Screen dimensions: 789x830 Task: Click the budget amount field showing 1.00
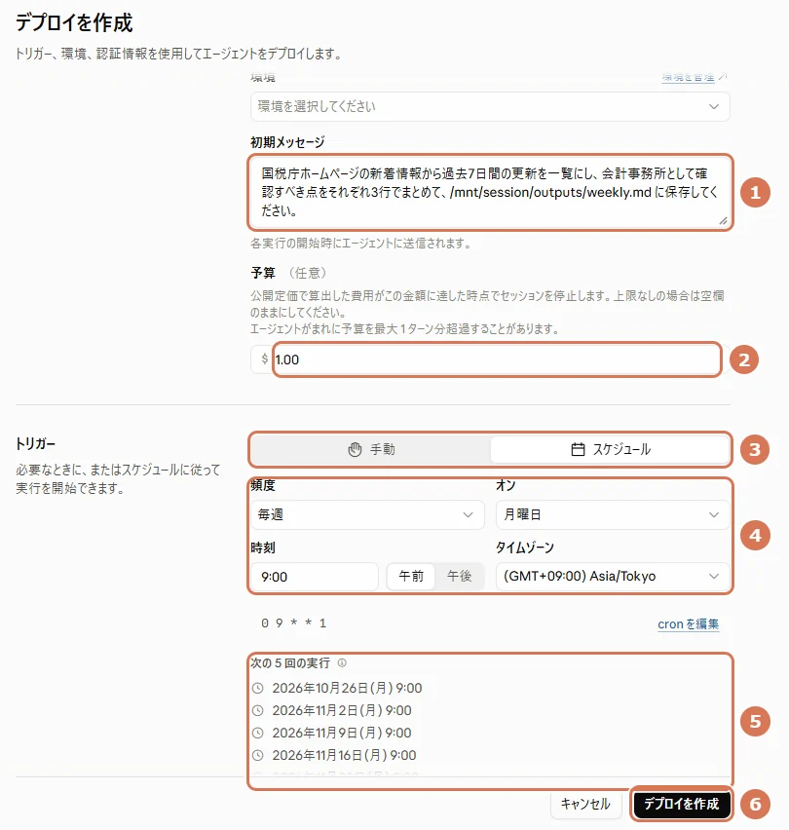pyautogui.click(x=497, y=359)
